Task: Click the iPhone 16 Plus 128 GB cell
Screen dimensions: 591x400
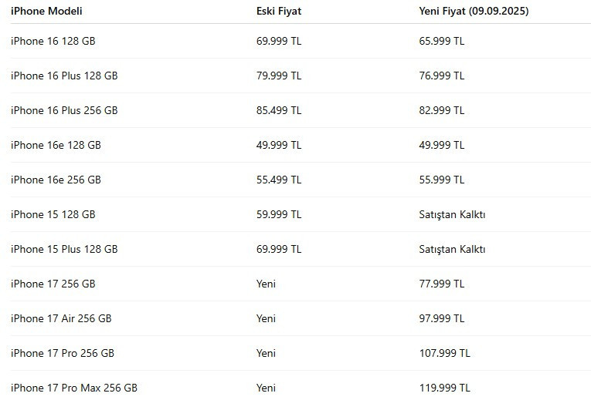Action: (64, 76)
